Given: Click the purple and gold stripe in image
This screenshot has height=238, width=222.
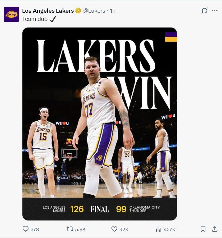Looking at the screenshot, I should point(171,37).
